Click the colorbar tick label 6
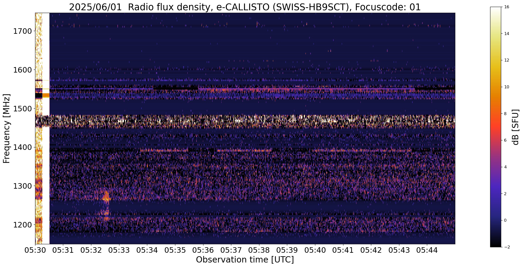The width and height of the screenshot is (523, 267). click(x=505, y=140)
